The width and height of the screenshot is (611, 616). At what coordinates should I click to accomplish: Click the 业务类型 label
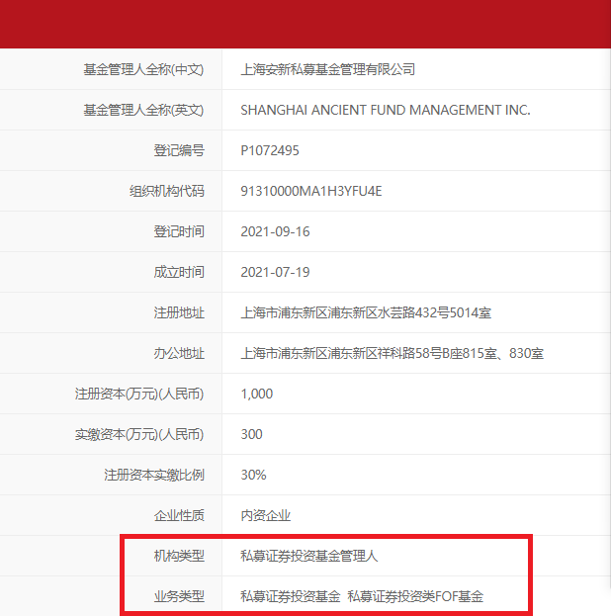coord(179,596)
